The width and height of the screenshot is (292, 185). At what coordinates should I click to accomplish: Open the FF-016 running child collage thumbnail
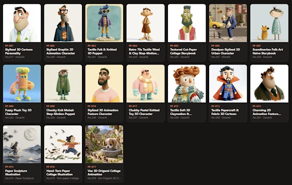click(63, 144)
